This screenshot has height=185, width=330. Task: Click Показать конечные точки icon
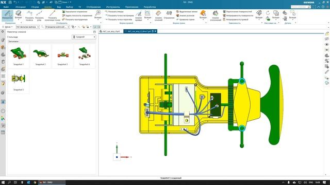tap(53, 16)
